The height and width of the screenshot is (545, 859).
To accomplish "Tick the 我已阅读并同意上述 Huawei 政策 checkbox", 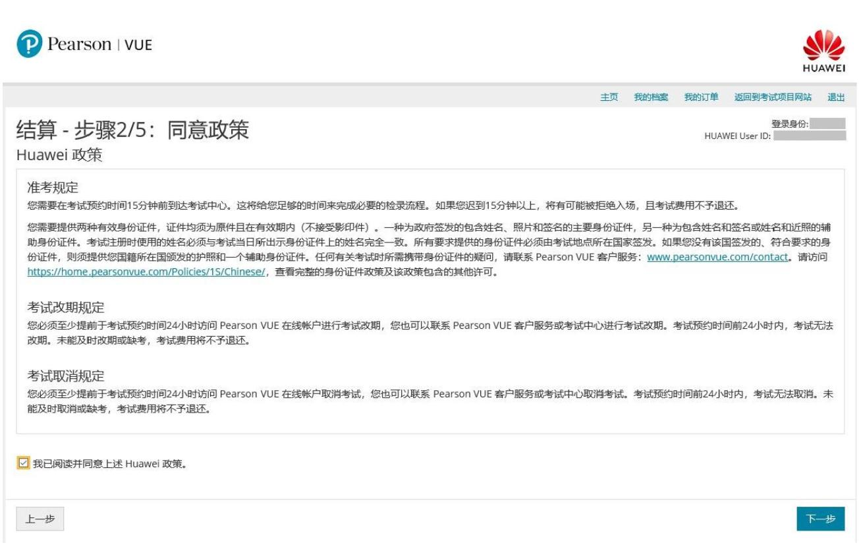I will pos(24,463).
